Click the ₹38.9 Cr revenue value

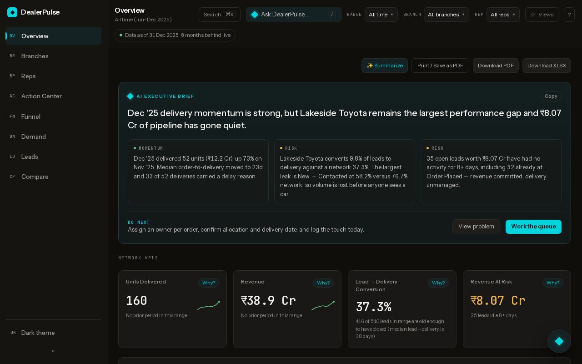[268, 301]
